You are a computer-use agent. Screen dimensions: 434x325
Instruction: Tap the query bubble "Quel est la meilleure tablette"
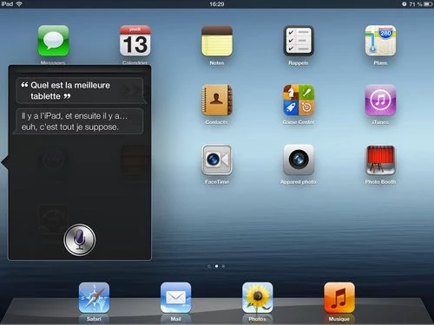pos(80,90)
